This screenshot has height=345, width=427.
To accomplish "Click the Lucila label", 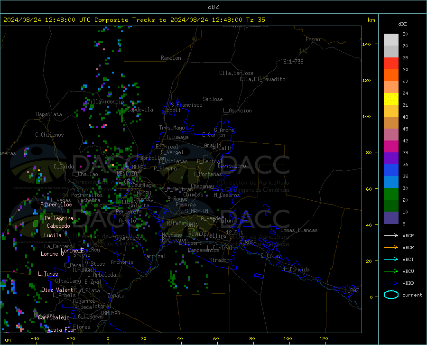I will click(53, 235).
